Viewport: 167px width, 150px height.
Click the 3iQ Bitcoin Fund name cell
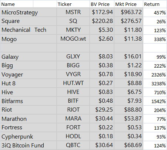point(29,145)
